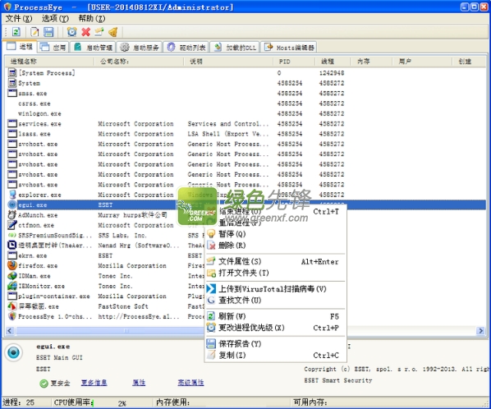Image resolution: width=491 pixels, height=409 pixels.
Task: Choose 暂停(Q) from the context menu
Action: [x=276, y=234]
